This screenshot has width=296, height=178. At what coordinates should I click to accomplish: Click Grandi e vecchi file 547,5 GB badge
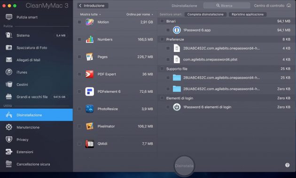point(59,97)
